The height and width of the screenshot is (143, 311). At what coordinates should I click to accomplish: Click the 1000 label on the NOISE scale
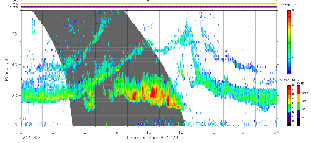pyautogui.click(x=304, y=101)
